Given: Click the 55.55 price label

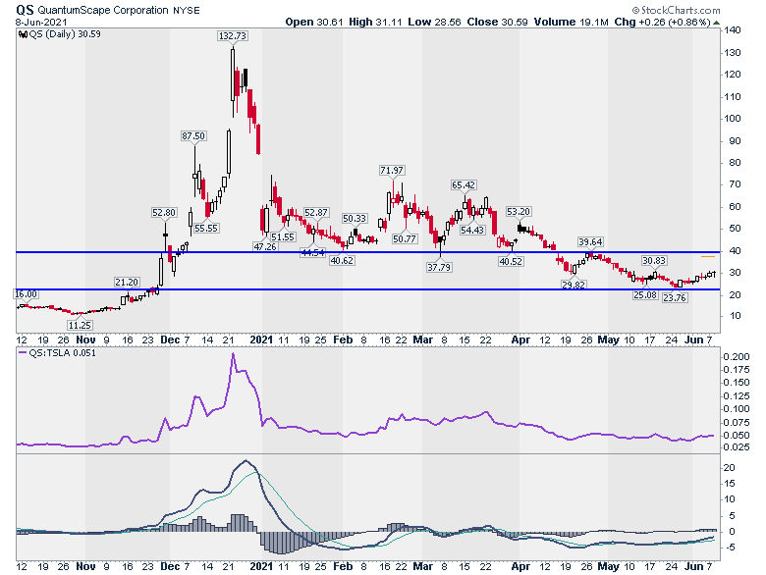Looking at the screenshot, I should pos(206,229).
